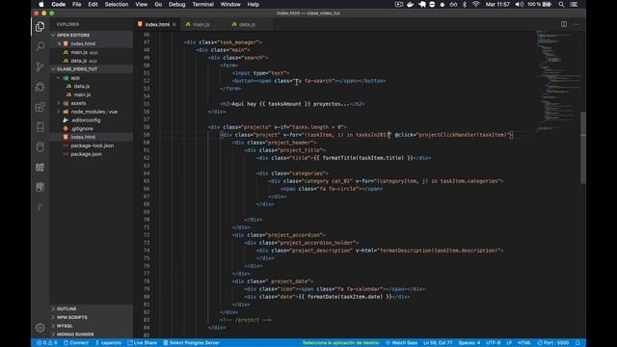The image size is (617, 347).
Task: Expand the Outline section
Action: pyautogui.click(x=67, y=308)
